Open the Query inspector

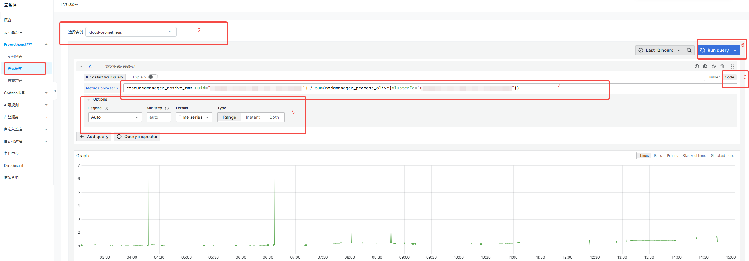[x=137, y=137]
